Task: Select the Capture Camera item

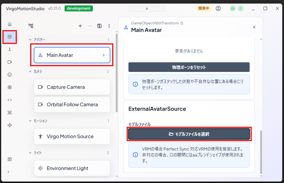Action: tap(72, 87)
